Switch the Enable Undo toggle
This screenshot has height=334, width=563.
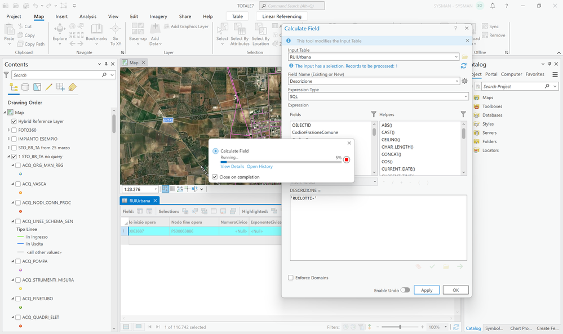[405, 290]
